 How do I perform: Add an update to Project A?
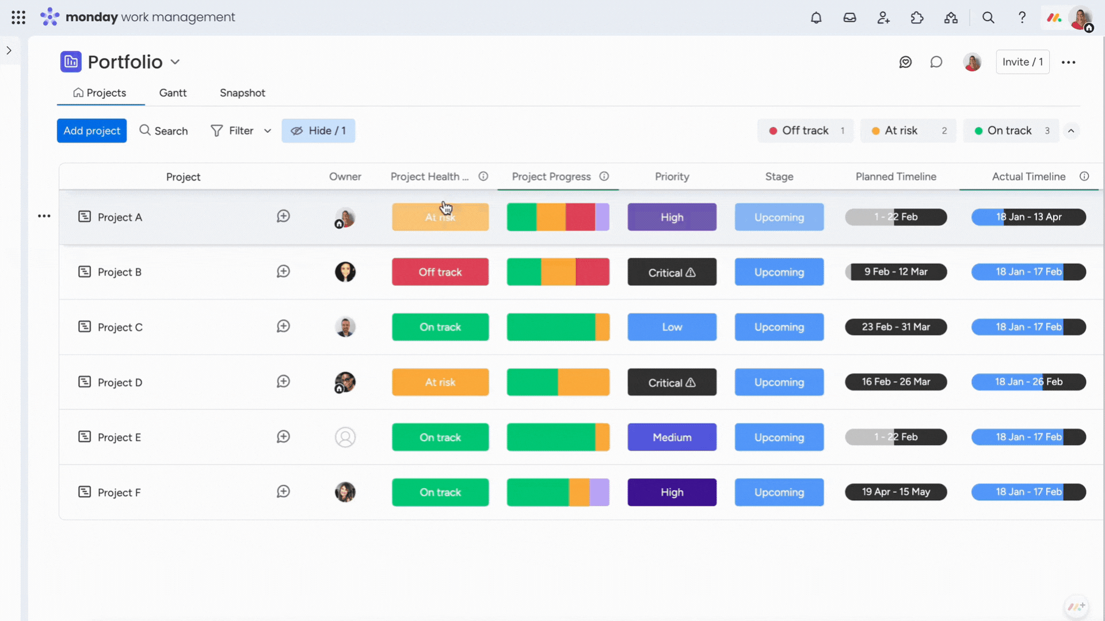pos(283,216)
